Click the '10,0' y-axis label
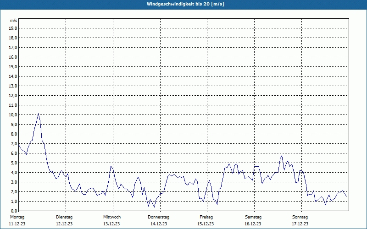 point(13,115)
